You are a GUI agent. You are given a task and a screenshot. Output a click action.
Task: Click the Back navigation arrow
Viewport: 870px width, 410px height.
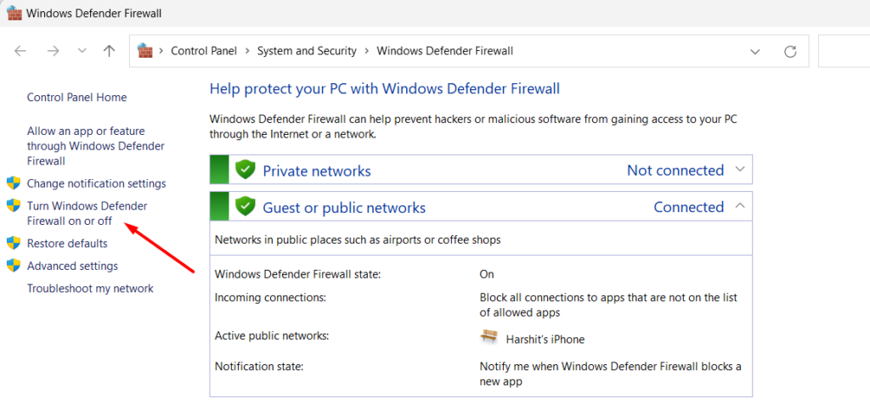(x=21, y=51)
